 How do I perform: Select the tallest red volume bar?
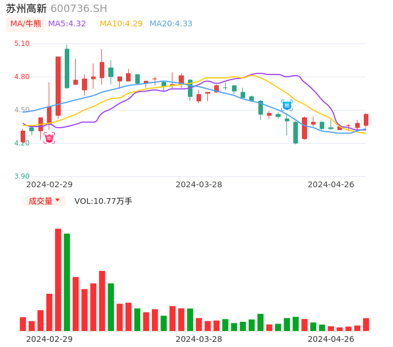pos(58,279)
